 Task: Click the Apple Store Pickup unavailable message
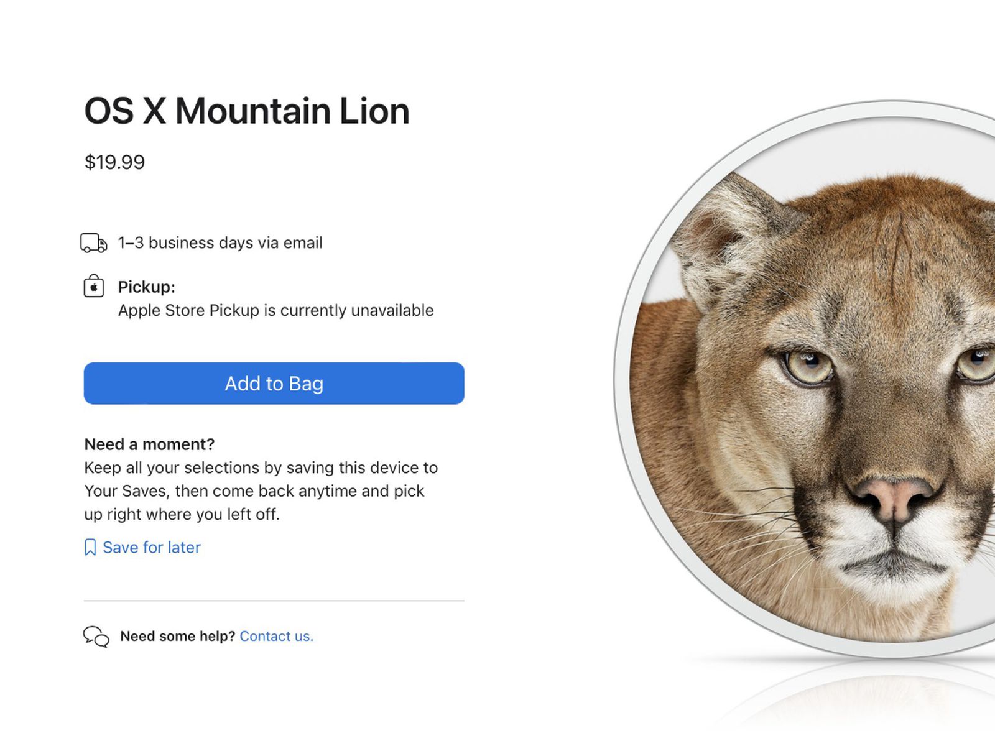[x=275, y=310]
